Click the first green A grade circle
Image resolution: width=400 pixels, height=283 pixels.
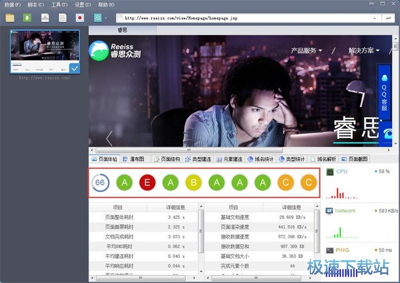(124, 183)
